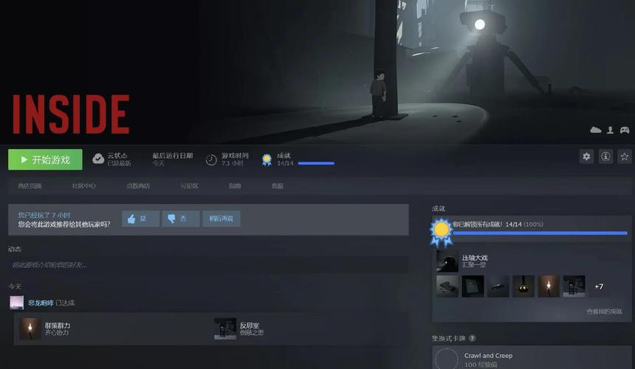The image size is (635, 369).
Task: Open the 商店页面 store page tab
Action: (30, 186)
